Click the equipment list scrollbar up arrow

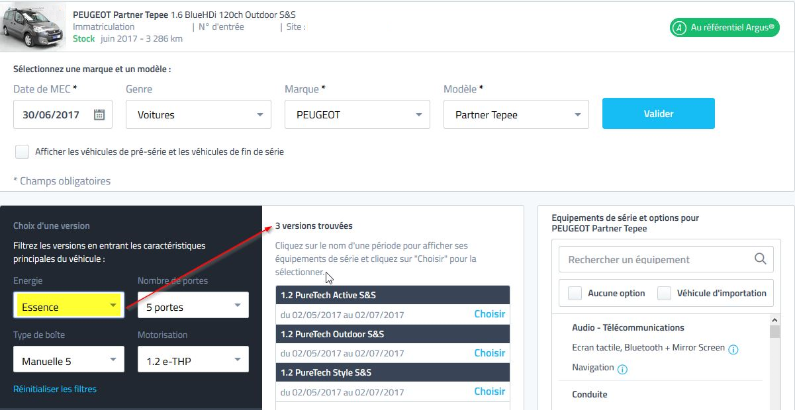pos(774,319)
